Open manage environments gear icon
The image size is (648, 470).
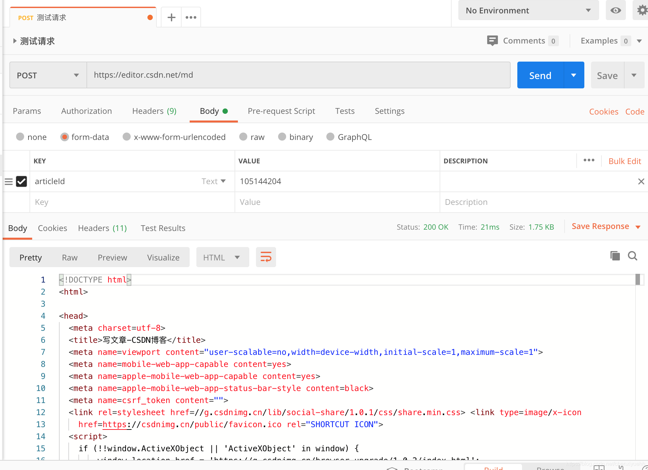(x=642, y=10)
